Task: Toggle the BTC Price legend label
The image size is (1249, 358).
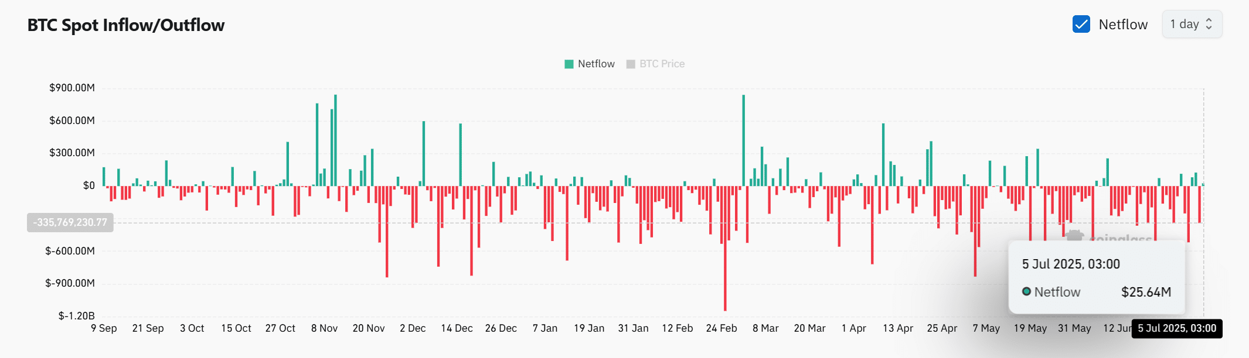Action: pyautogui.click(x=662, y=64)
